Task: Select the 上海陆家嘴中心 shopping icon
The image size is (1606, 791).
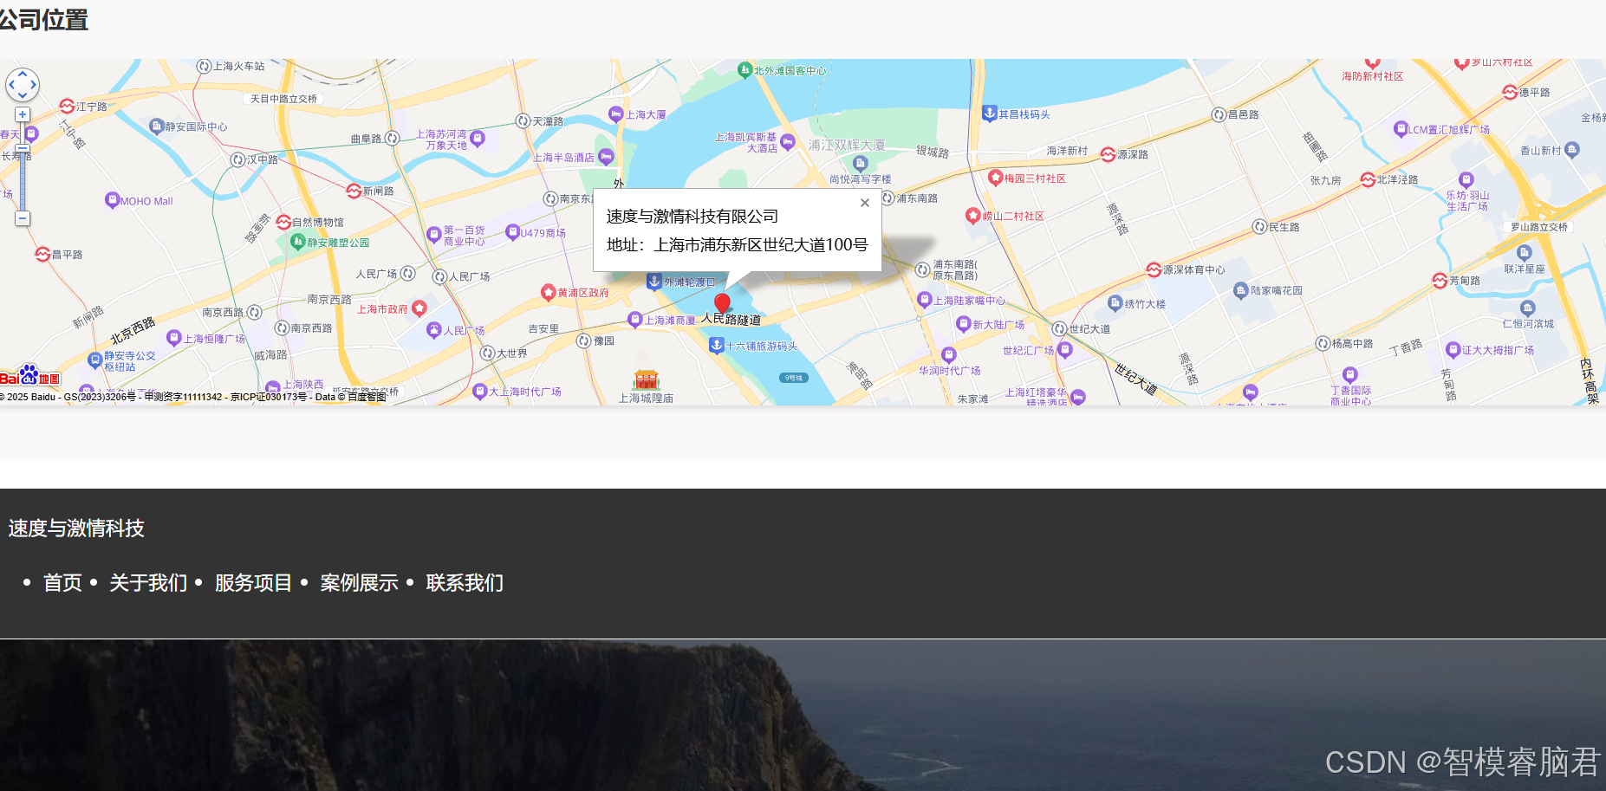Action: (x=924, y=300)
